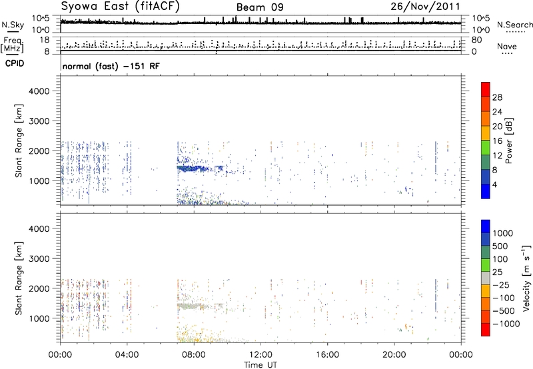Select the '3000' tick of the power panel
This screenshot has height=369, width=533.
[39, 121]
